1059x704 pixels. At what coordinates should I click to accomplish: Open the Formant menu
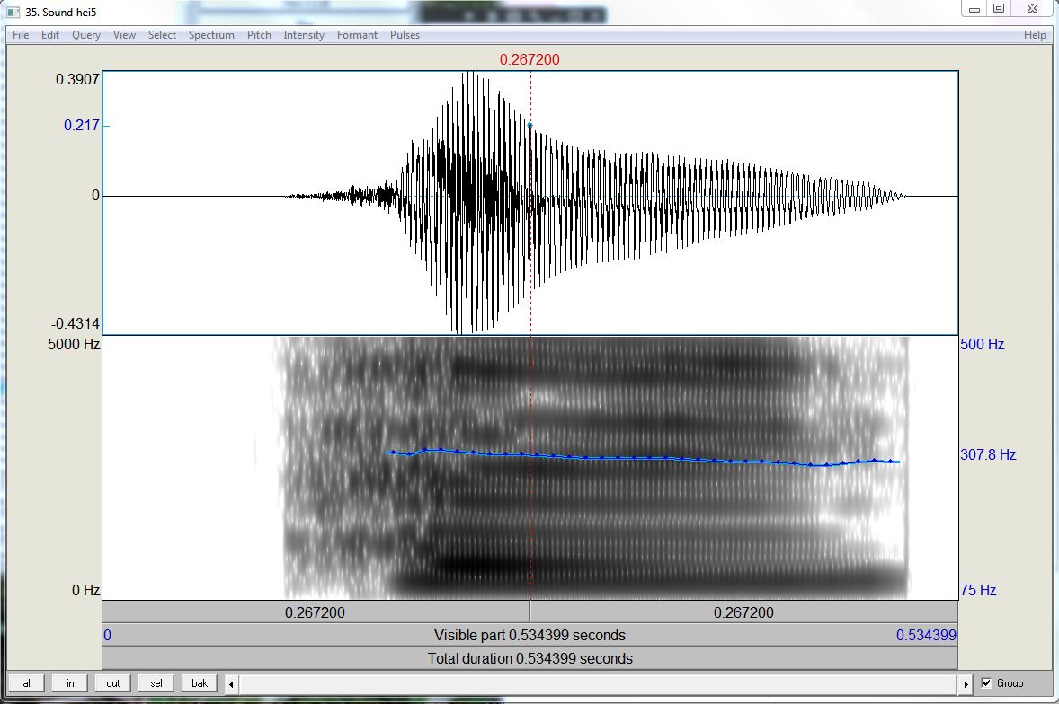pyautogui.click(x=357, y=35)
